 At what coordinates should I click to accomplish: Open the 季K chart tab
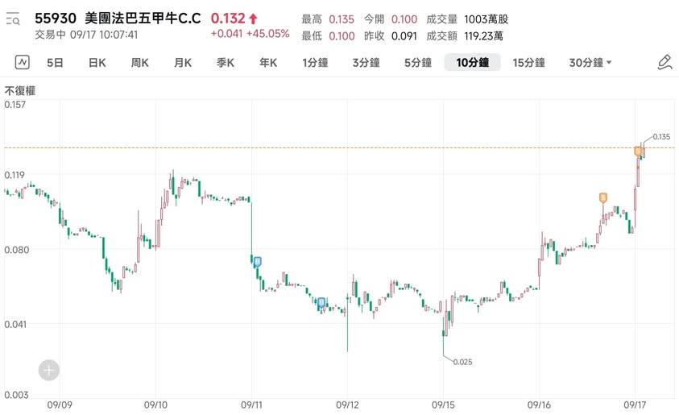point(226,62)
